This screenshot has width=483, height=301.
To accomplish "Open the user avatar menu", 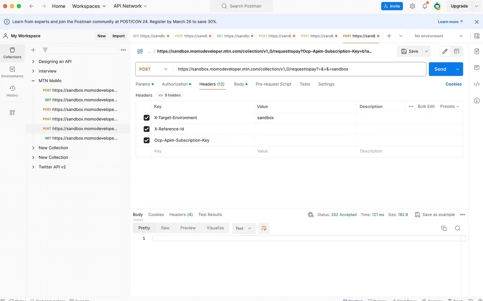I will point(437,6).
